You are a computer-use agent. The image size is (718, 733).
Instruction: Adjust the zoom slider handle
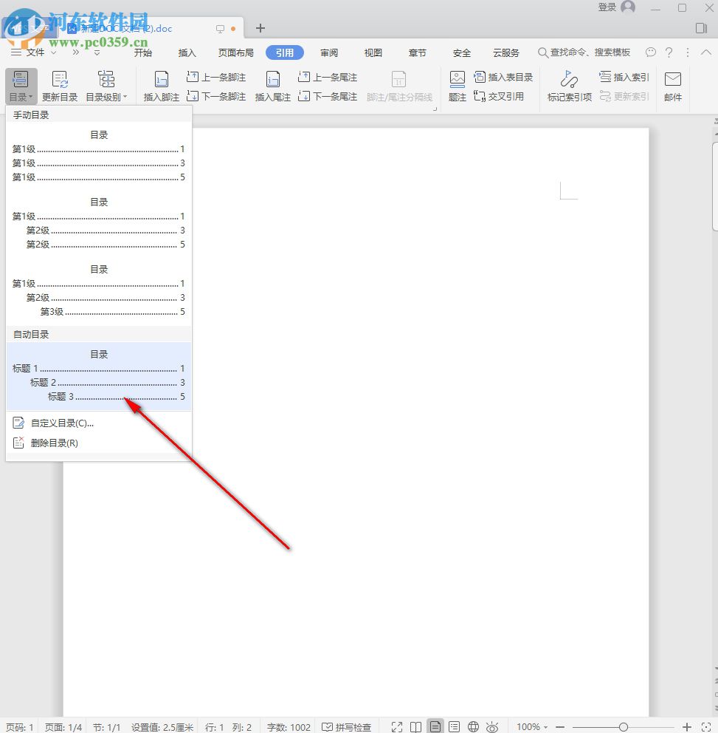click(623, 727)
